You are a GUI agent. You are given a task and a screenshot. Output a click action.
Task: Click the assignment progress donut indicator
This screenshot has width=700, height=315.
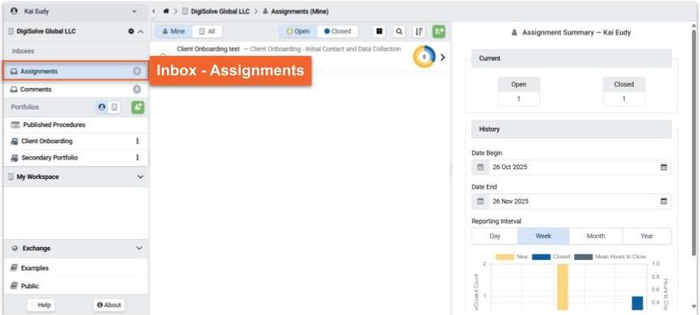click(x=424, y=57)
